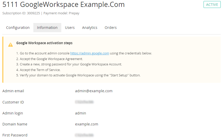222x140 pixels.
Task: Click the example.com Domain Name value
Action: 87,124
